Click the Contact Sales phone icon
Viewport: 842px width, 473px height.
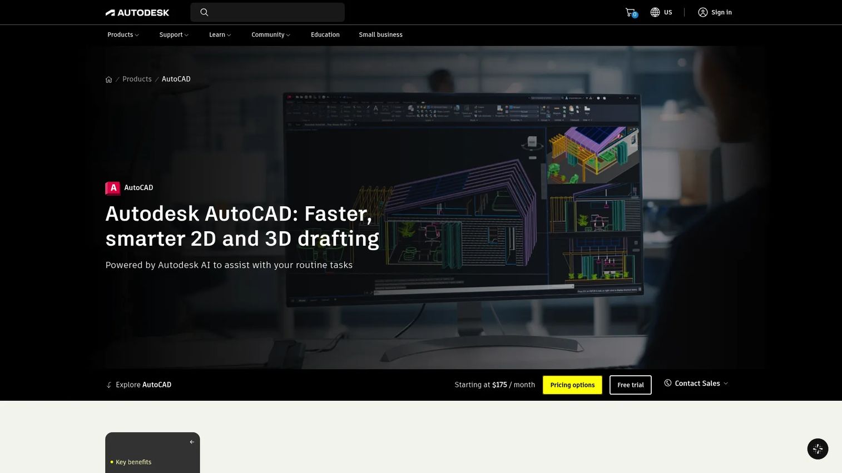[668, 383]
